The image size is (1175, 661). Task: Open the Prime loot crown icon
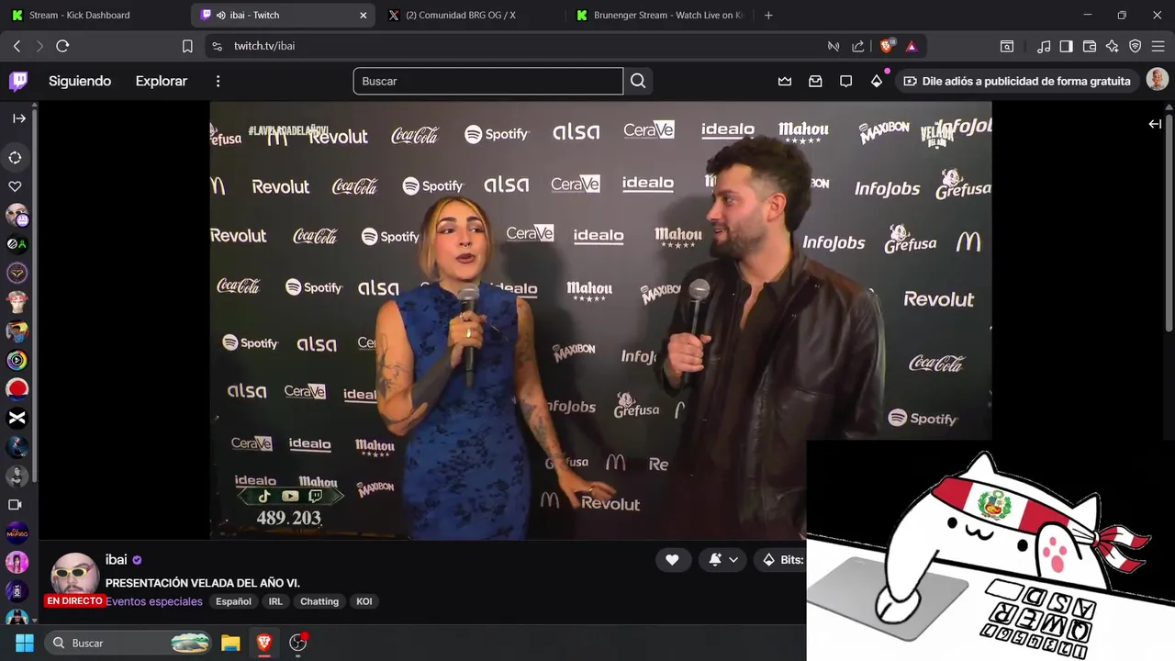[785, 81]
